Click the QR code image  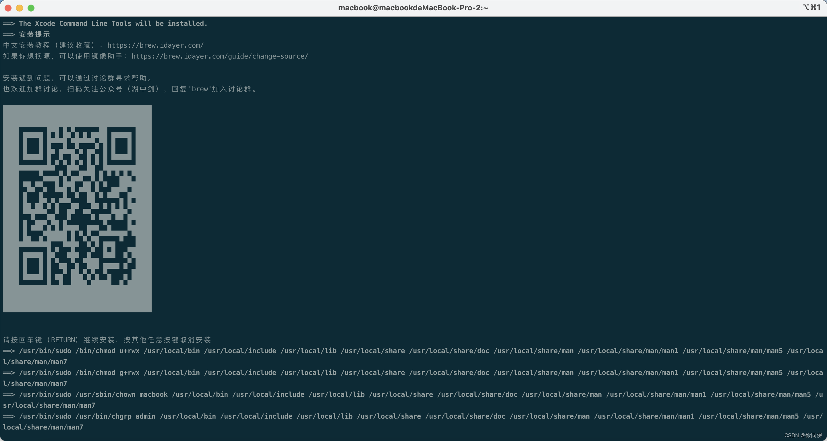pyautogui.click(x=77, y=209)
